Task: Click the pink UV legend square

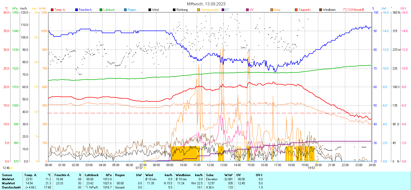Action: coord(247,10)
